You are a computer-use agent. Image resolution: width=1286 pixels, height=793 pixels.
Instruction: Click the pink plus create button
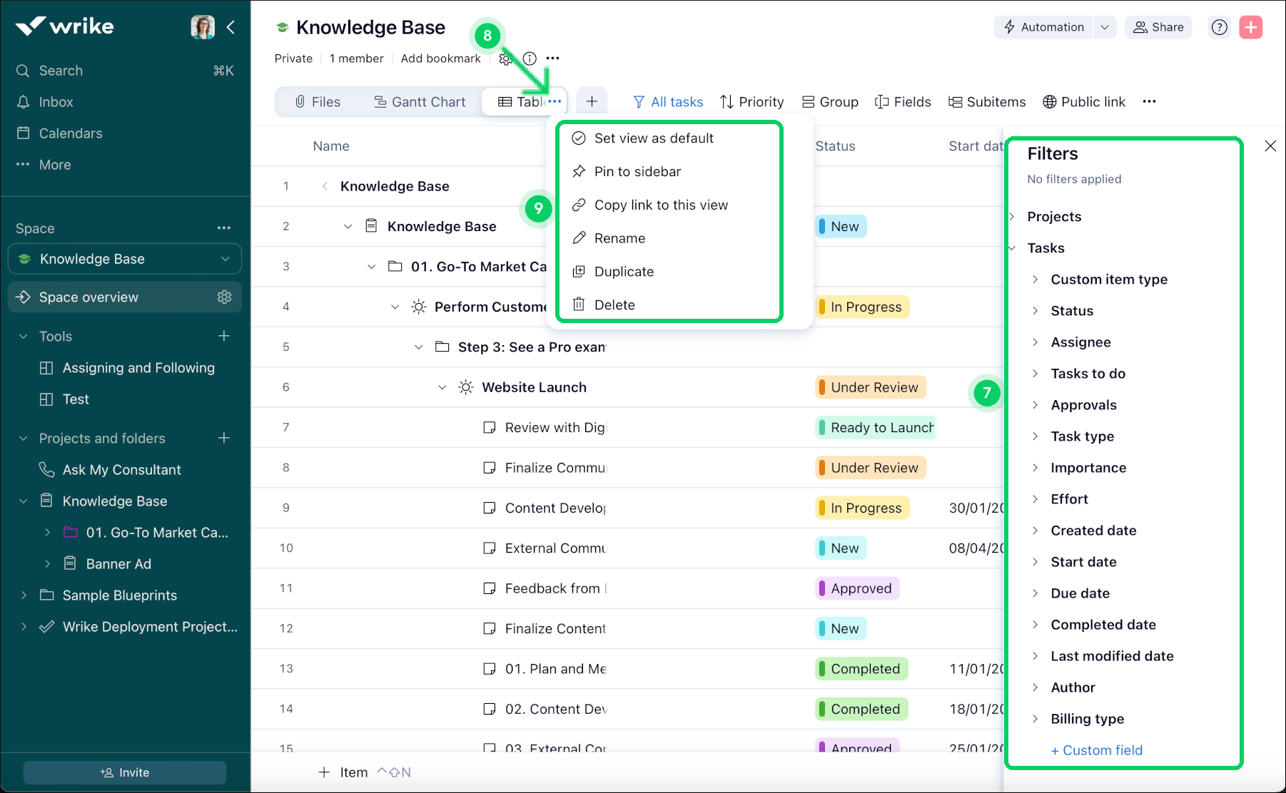1250,27
